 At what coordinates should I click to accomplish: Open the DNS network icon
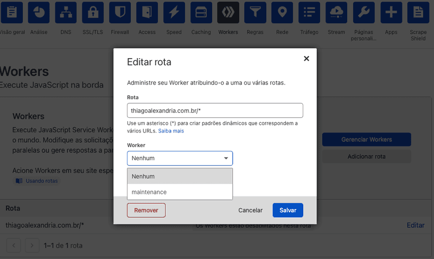66,12
